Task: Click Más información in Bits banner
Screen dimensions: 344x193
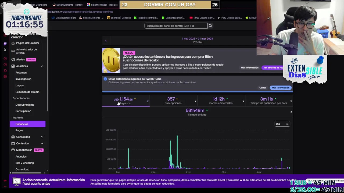Action: (250, 68)
